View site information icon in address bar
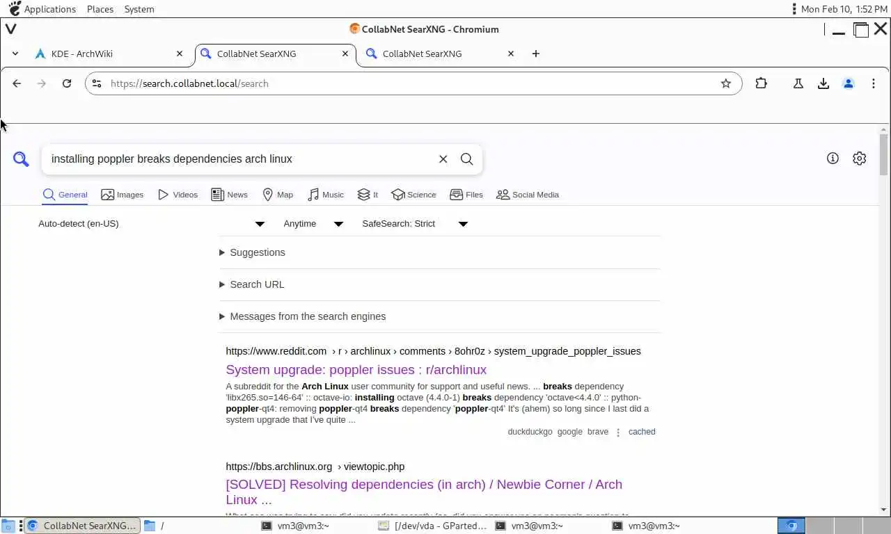Screen dimensions: 891x534 [97, 83]
